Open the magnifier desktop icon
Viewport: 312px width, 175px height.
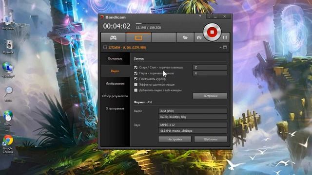click(x=8, y=94)
